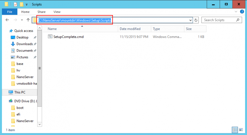Click the Desktop pin icon
The width and height of the screenshot is (247, 135).
(x=35, y=38)
